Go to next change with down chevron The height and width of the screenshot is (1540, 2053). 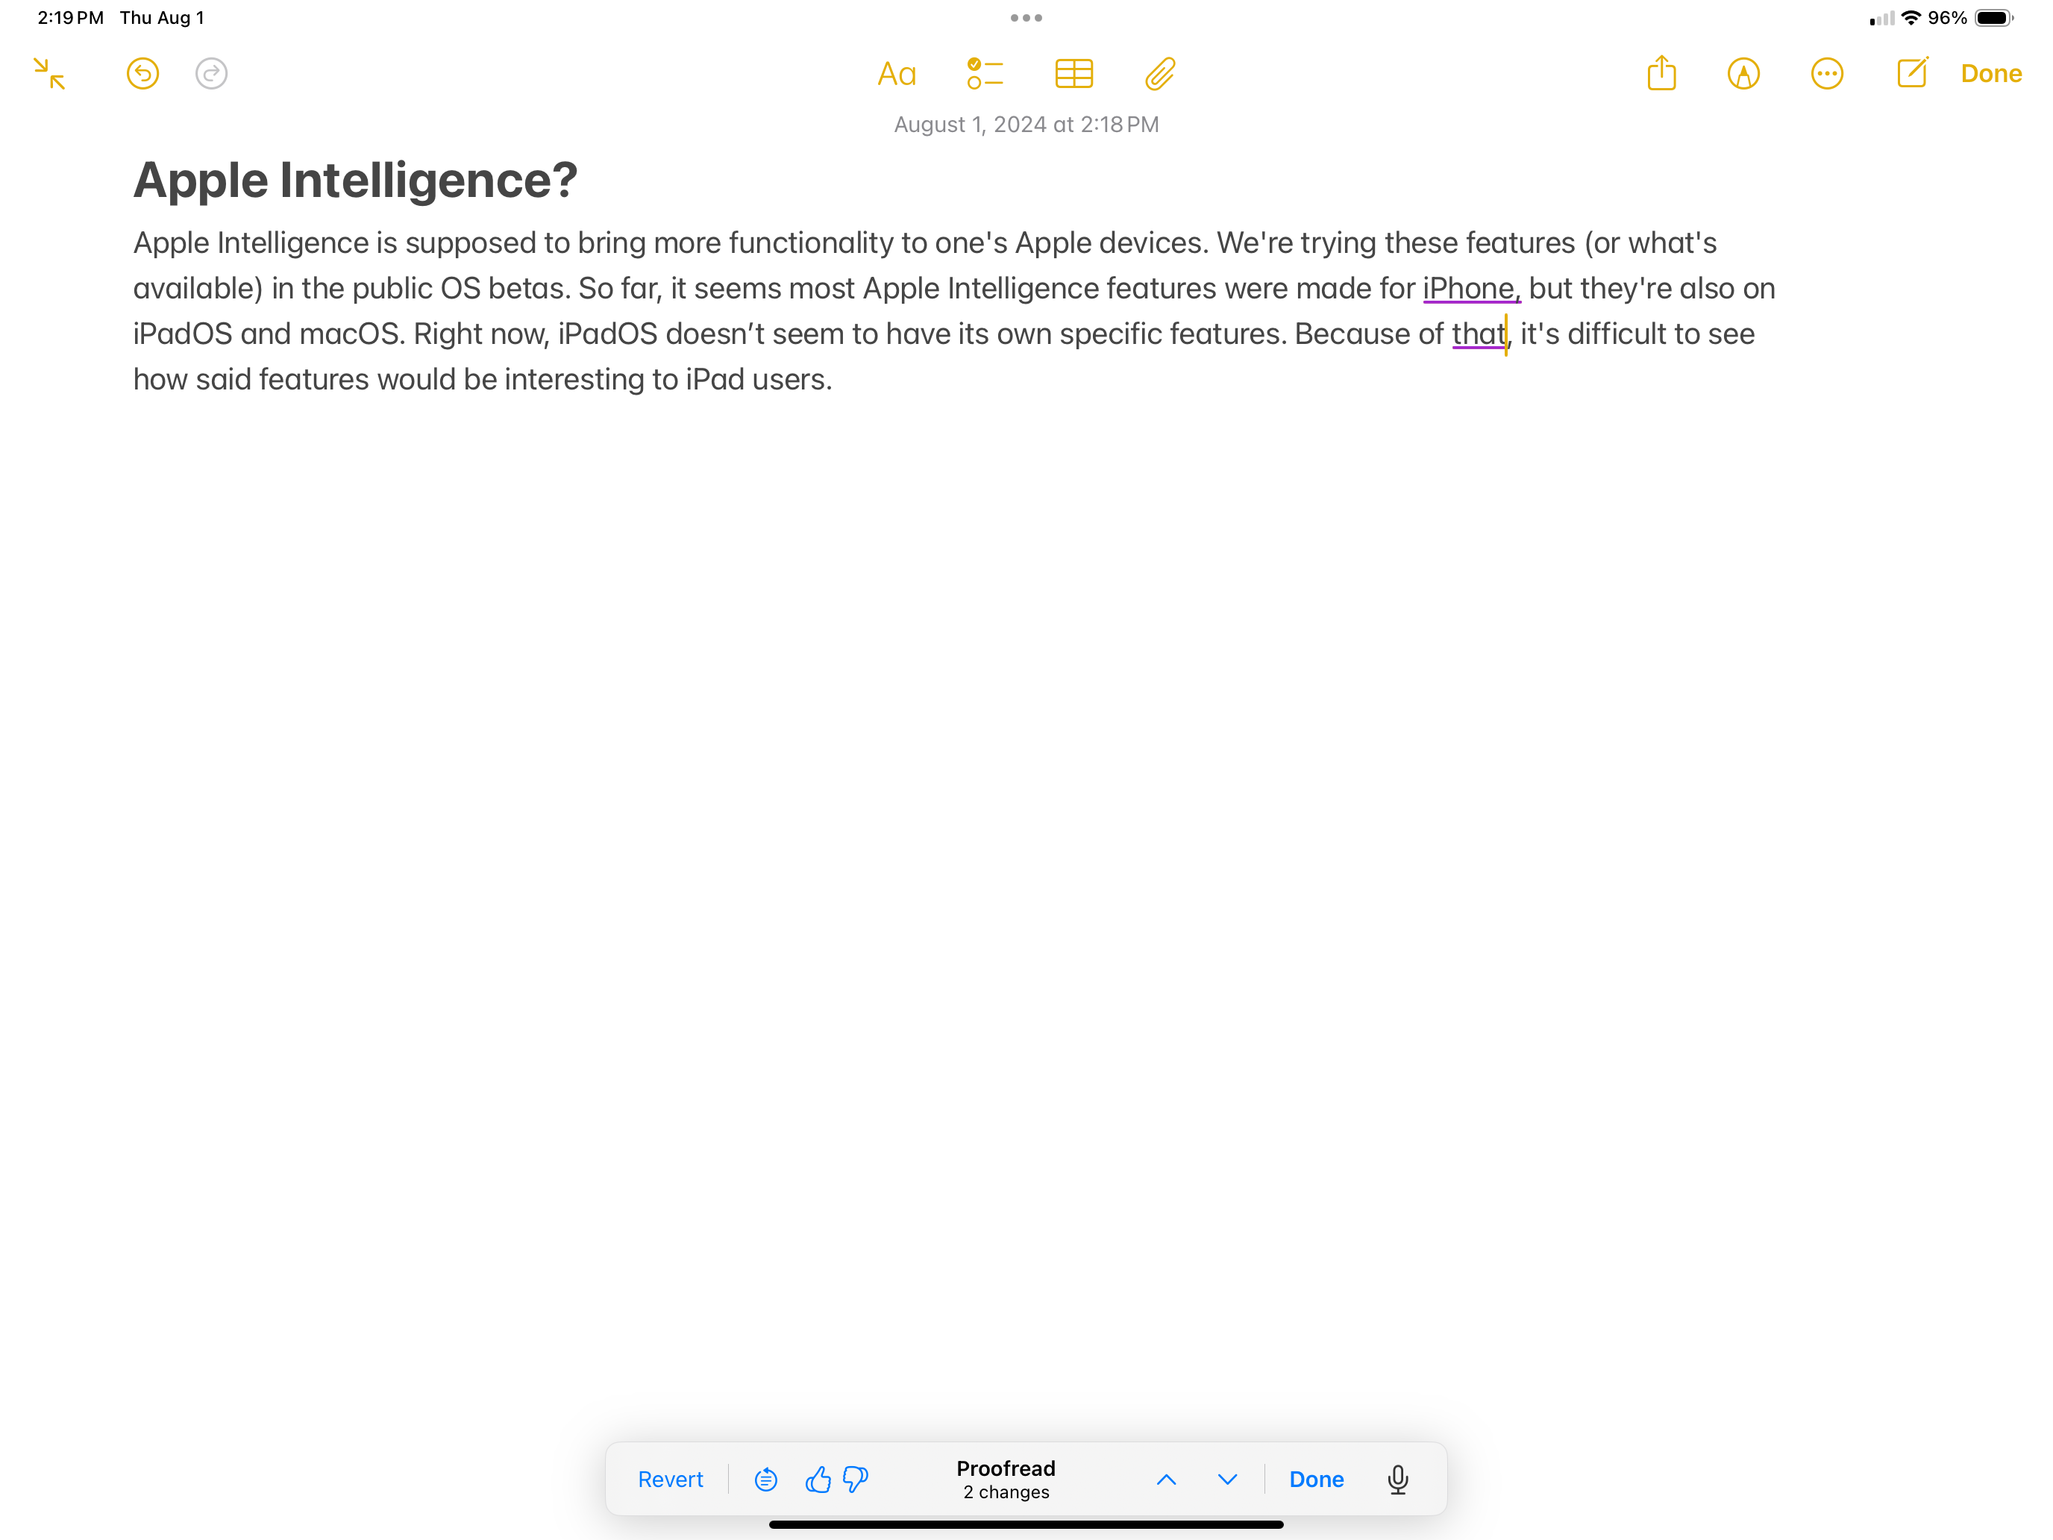1227,1480
